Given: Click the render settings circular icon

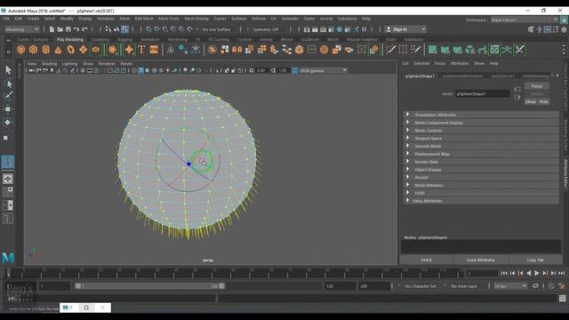Looking at the screenshot, I should [340, 29].
